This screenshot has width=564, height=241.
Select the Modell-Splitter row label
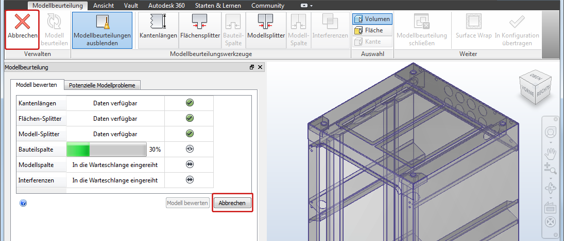pyautogui.click(x=39, y=134)
